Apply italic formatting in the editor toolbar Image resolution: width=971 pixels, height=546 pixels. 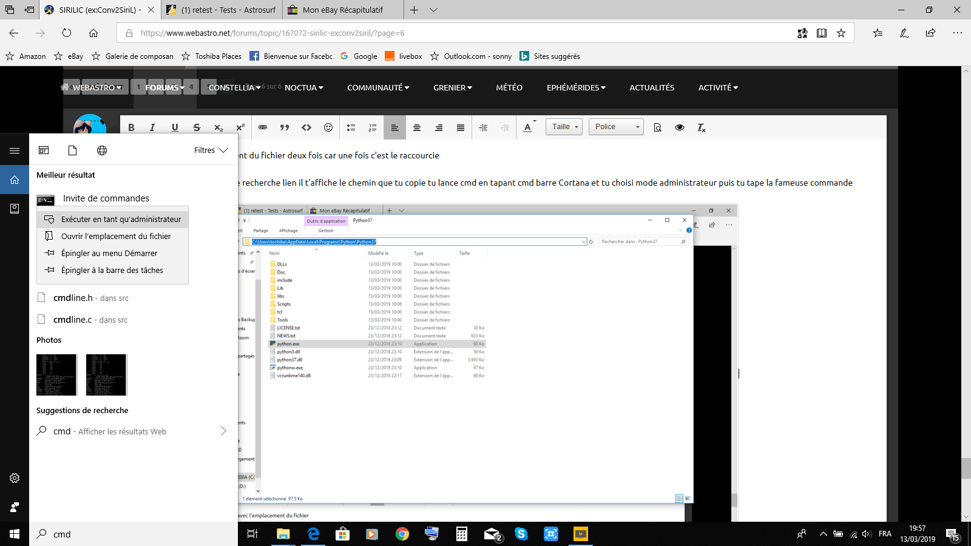pyautogui.click(x=152, y=127)
